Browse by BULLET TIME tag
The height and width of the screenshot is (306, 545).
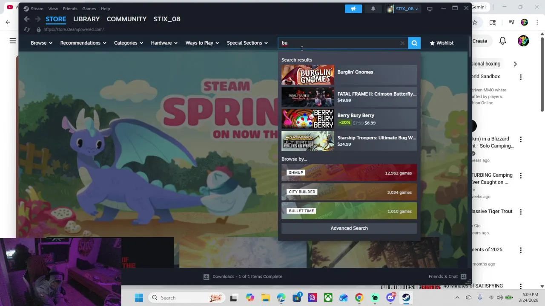pyautogui.click(x=349, y=211)
